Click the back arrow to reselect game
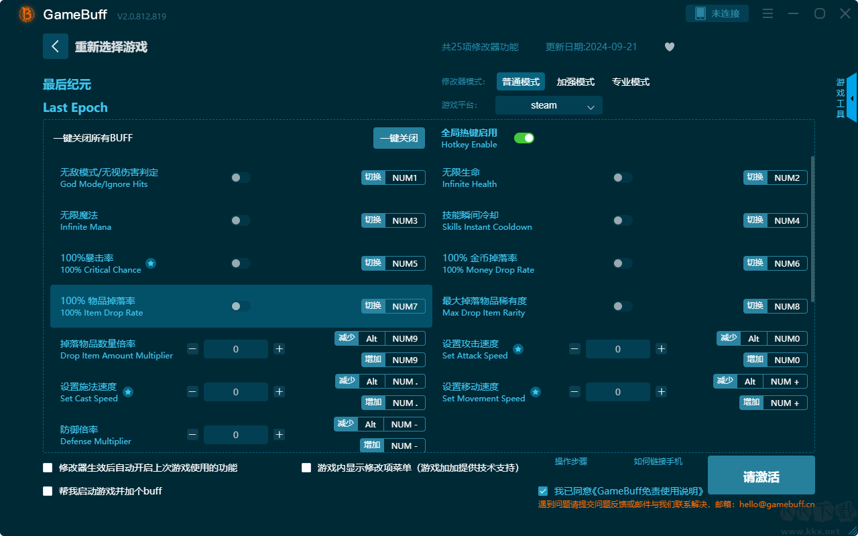The height and width of the screenshot is (536, 858). [56, 46]
